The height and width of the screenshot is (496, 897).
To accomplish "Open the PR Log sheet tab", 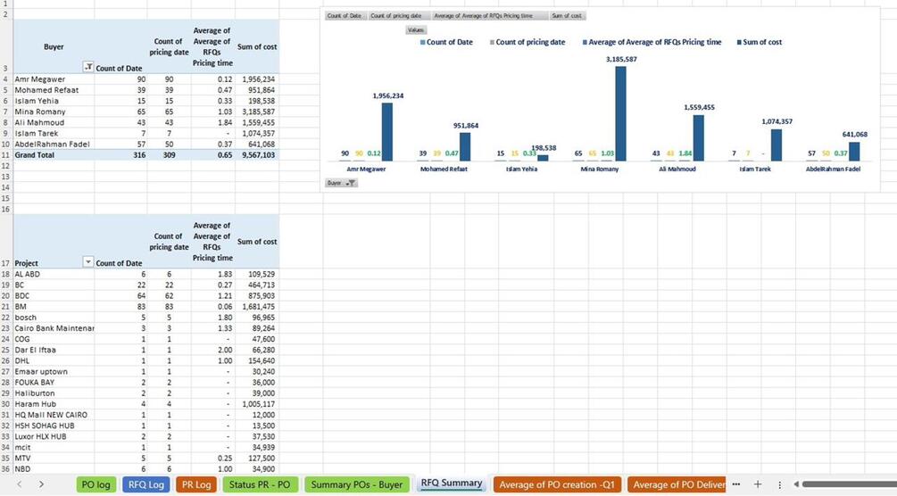I will tap(196, 484).
